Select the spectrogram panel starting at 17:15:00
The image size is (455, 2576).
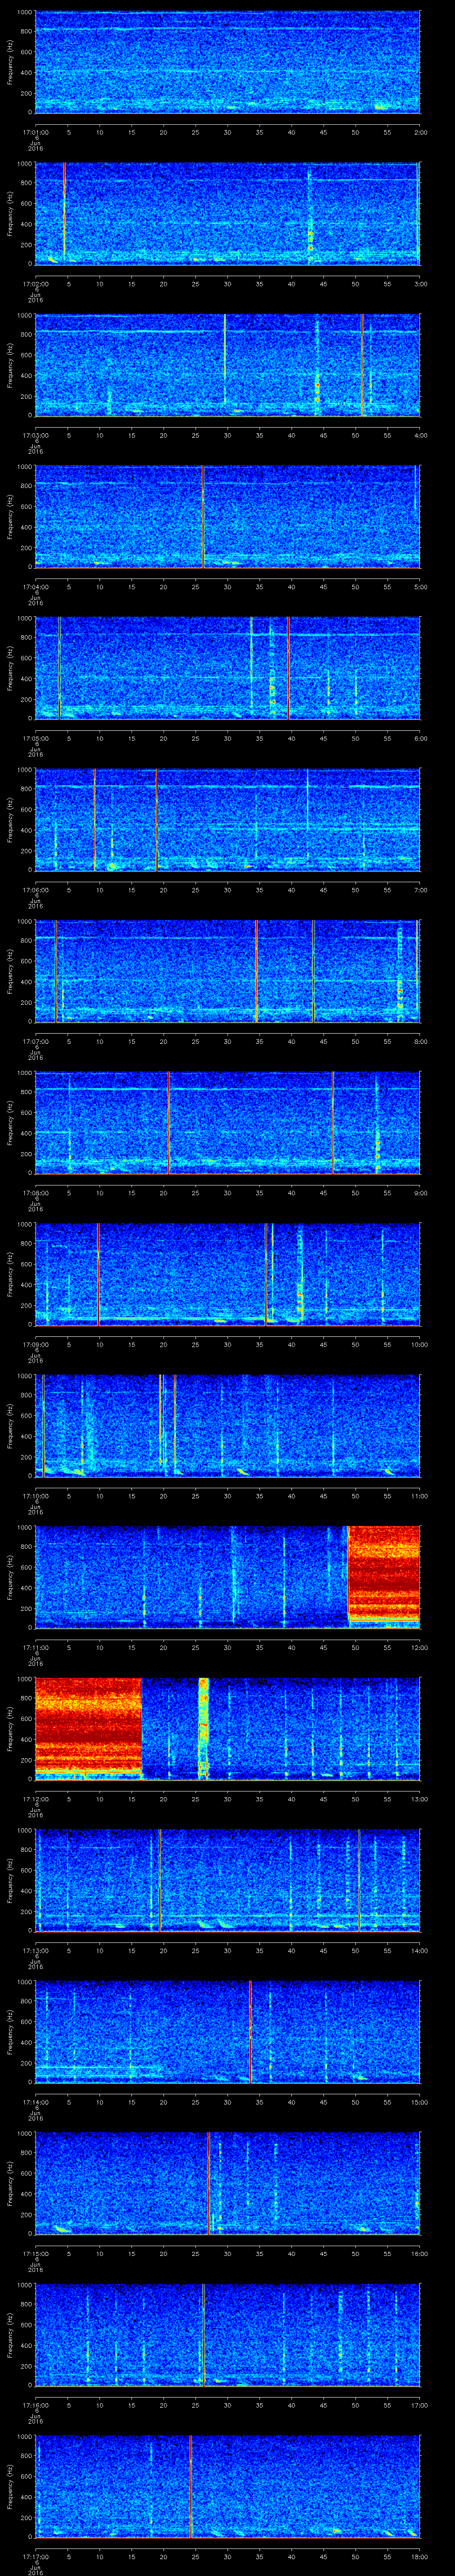228,2183
